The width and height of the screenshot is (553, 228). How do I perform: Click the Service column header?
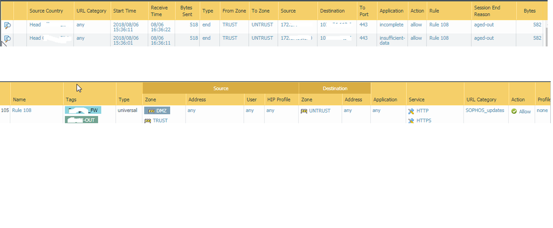(417, 99)
